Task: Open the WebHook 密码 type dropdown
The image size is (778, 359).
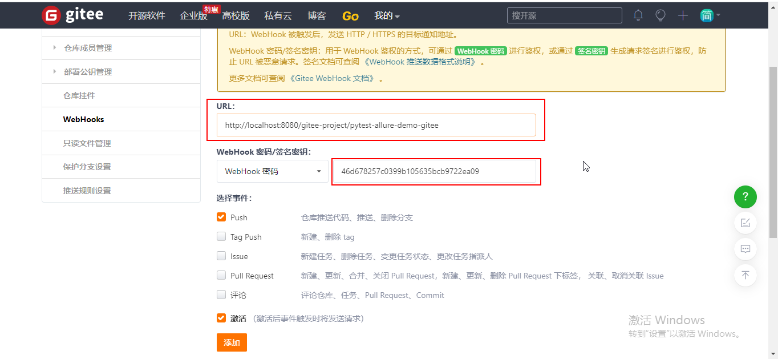Action: pyautogui.click(x=273, y=171)
